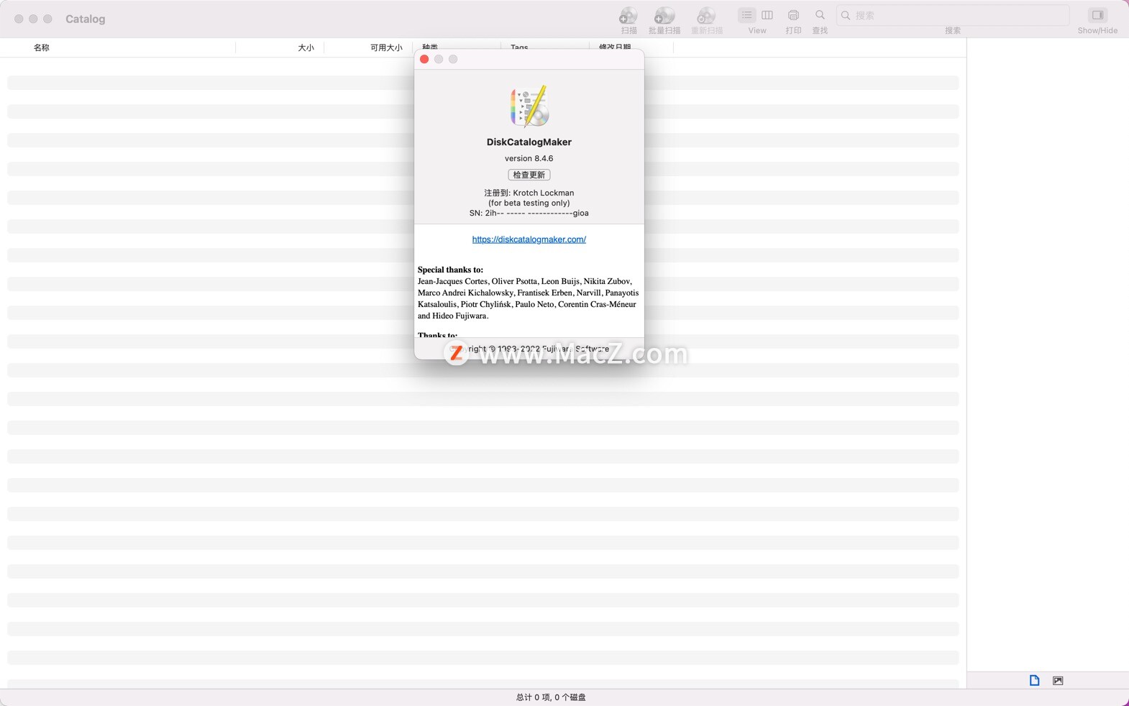Sort by the 大小 column header
Image resolution: width=1129 pixels, height=706 pixels.
(x=306, y=47)
